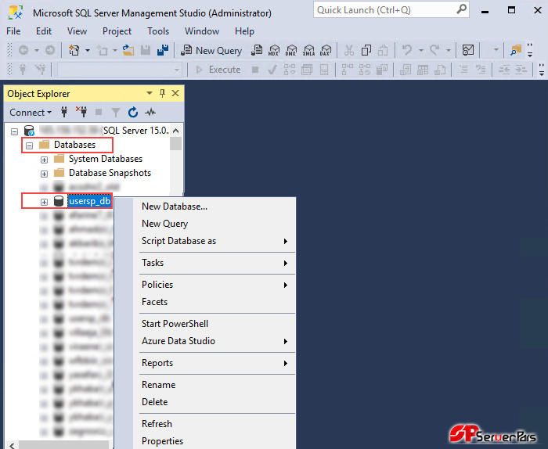Click the Cut scissors icon
Image resolution: width=548 pixels, height=449 pixels.
click(349, 51)
